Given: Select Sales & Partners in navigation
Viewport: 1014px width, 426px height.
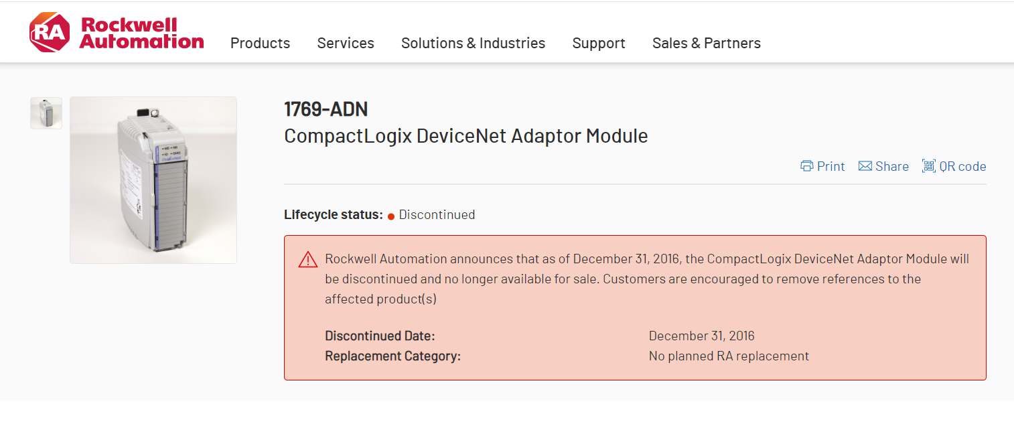Looking at the screenshot, I should pyautogui.click(x=707, y=44).
